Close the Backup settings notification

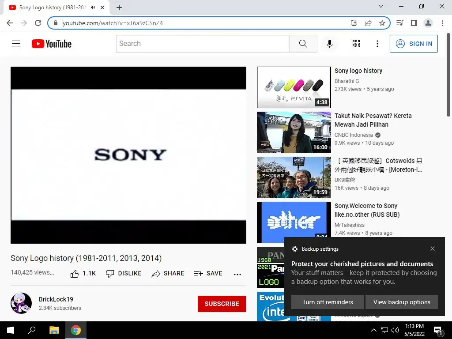coord(433,249)
